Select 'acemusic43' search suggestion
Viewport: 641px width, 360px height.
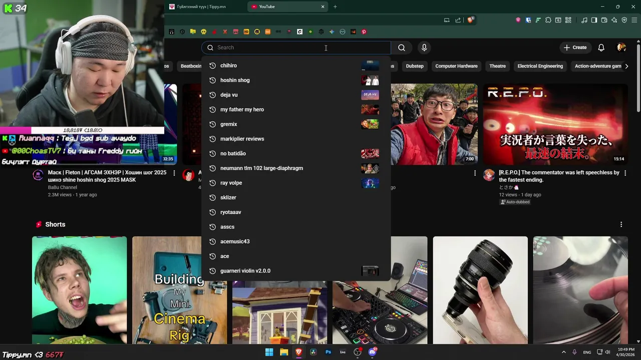(295, 241)
